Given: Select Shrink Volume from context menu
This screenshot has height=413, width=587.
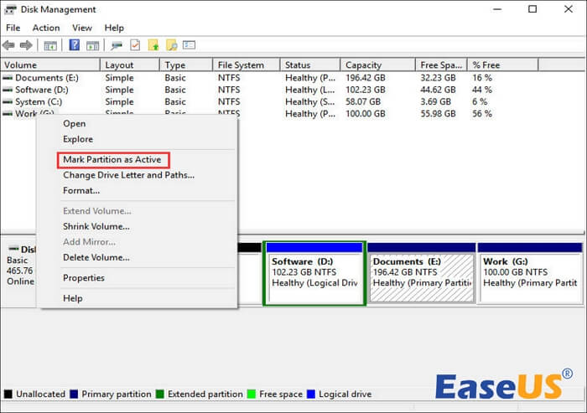Looking at the screenshot, I should click(x=96, y=226).
